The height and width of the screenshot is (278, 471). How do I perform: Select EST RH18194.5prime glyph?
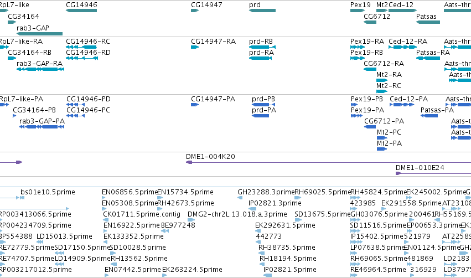pos(261,264)
